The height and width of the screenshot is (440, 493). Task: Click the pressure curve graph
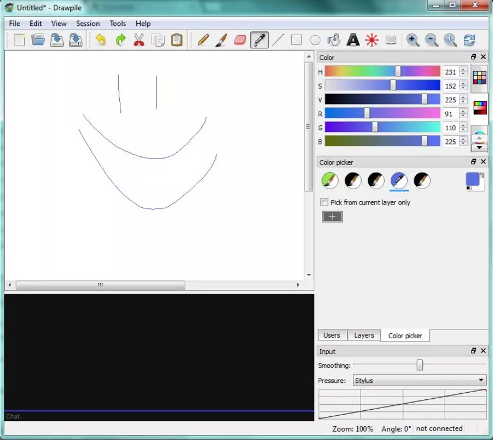pos(403,404)
